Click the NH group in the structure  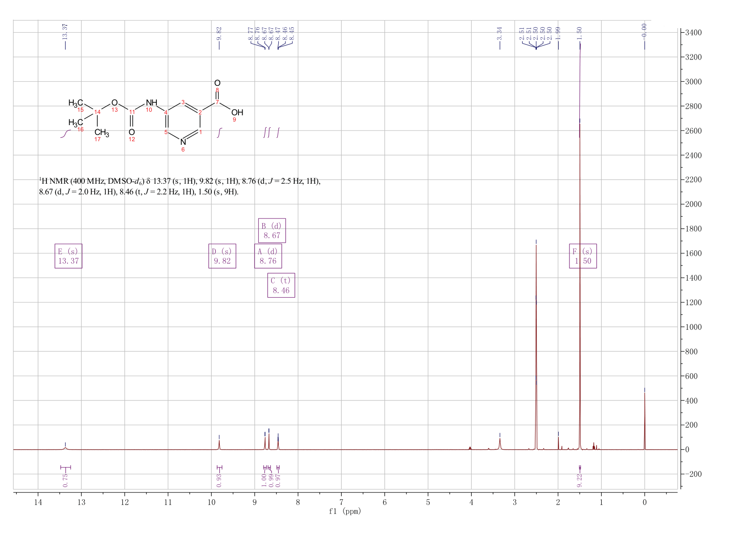[x=152, y=102]
